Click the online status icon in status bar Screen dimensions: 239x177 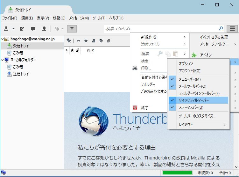tap(4, 173)
